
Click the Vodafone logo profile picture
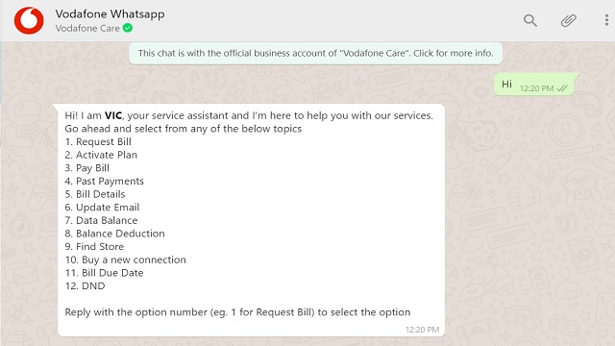pyautogui.click(x=29, y=20)
